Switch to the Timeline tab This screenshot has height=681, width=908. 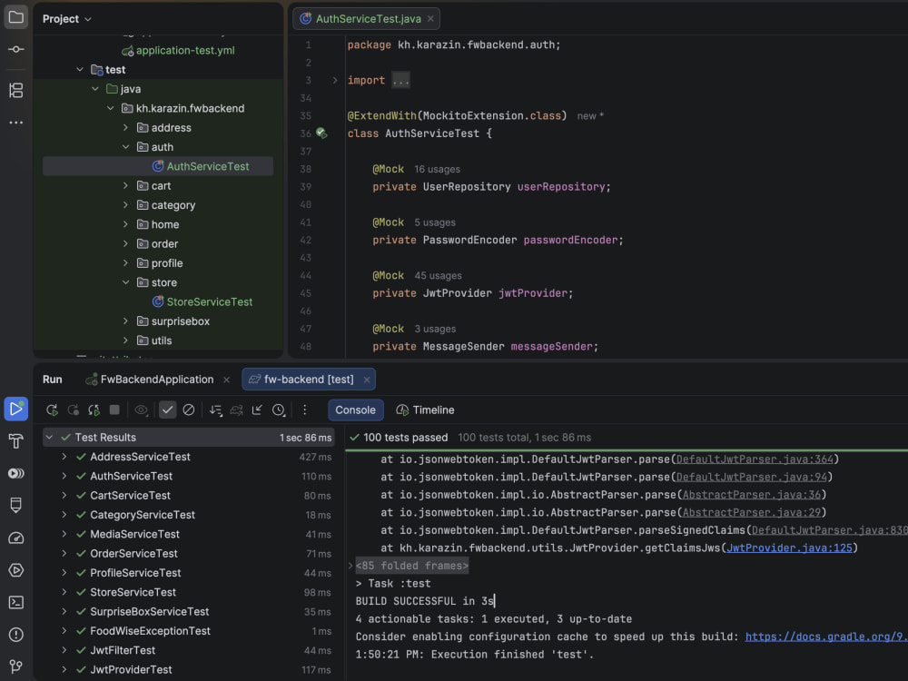click(425, 410)
